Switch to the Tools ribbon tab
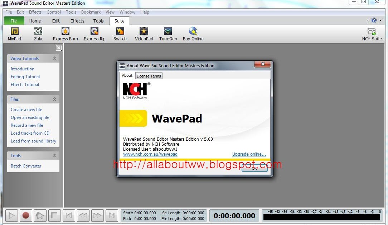The height and width of the screenshot is (225, 388). tap(98, 21)
